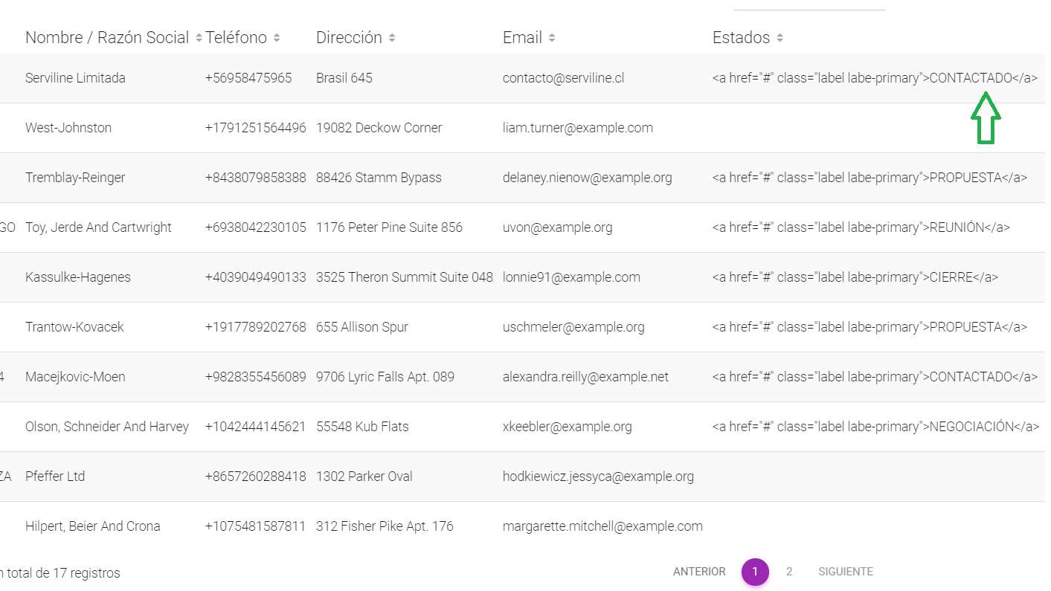Screen dimensions: 1051x591
Task: Click phone +8438079858388
Action: (256, 178)
